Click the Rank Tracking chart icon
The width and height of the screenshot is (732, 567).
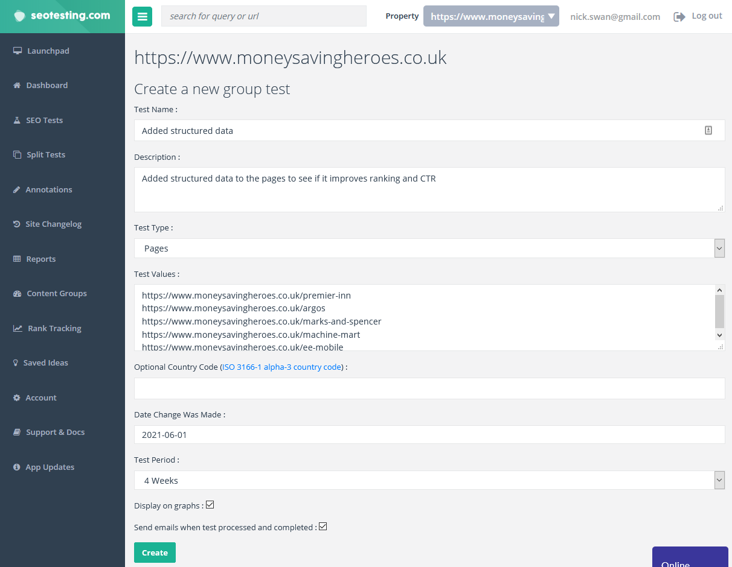click(18, 328)
